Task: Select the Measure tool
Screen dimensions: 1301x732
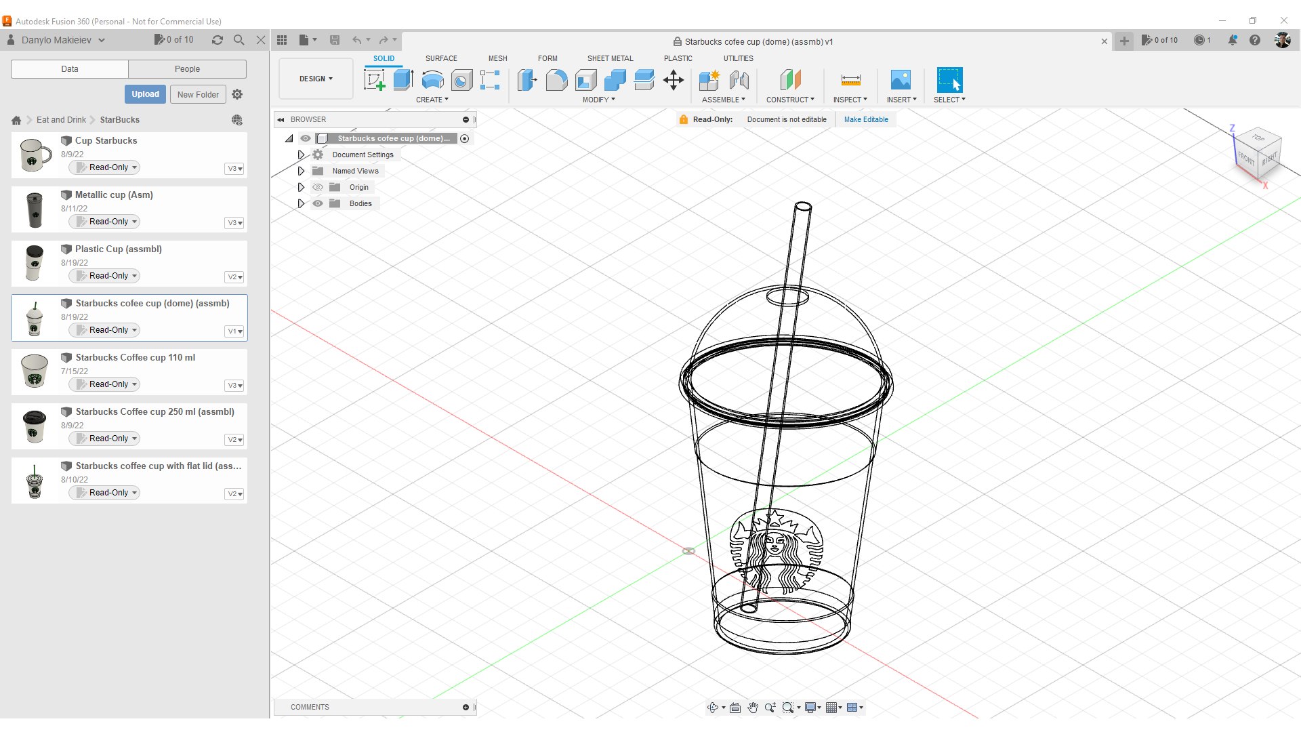Action: pyautogui.click(x=850, y=80)
